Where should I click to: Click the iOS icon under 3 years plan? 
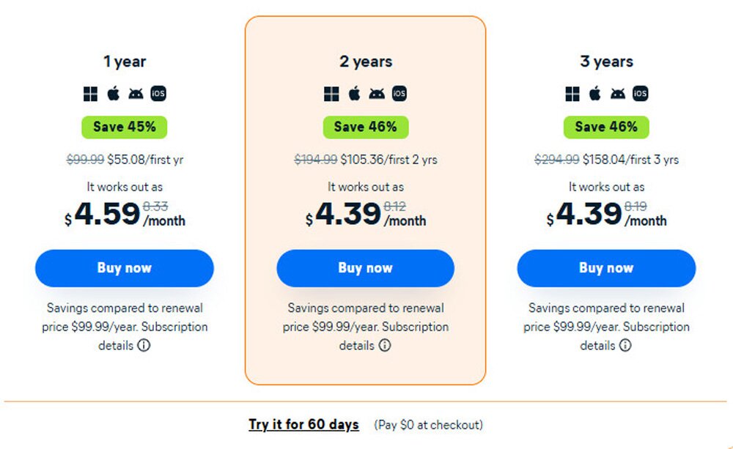pos(641,94)
